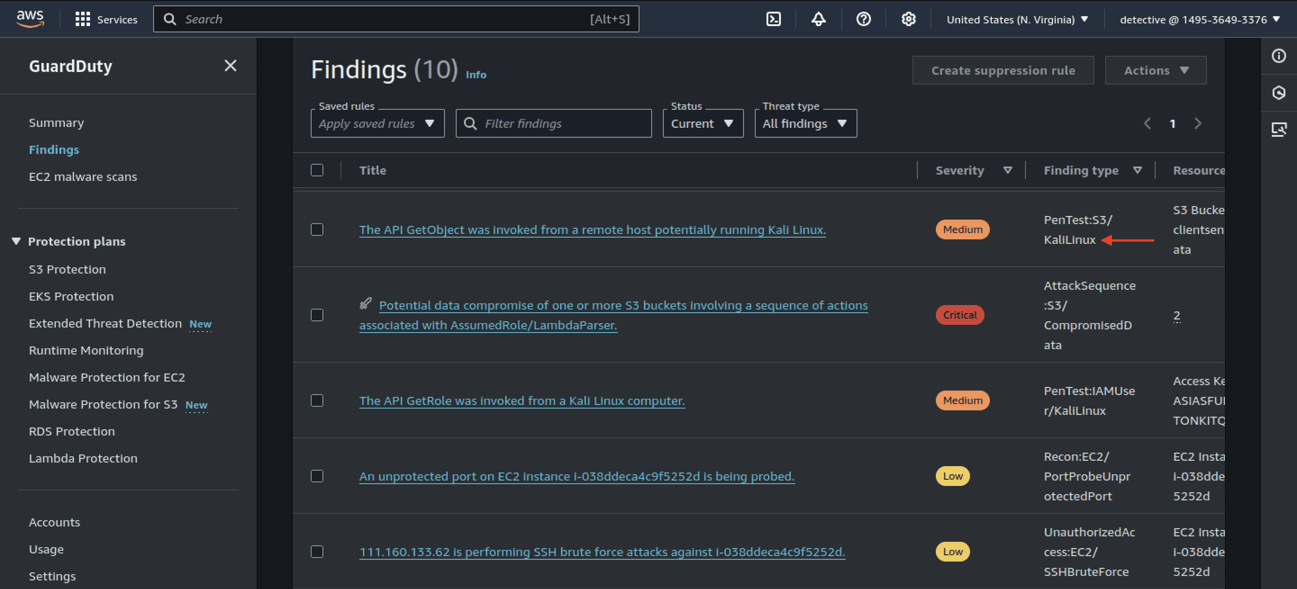Select the Potential data compromise finding checkbox
This screenshot has width=1297, height=589.
pos(317,315)
